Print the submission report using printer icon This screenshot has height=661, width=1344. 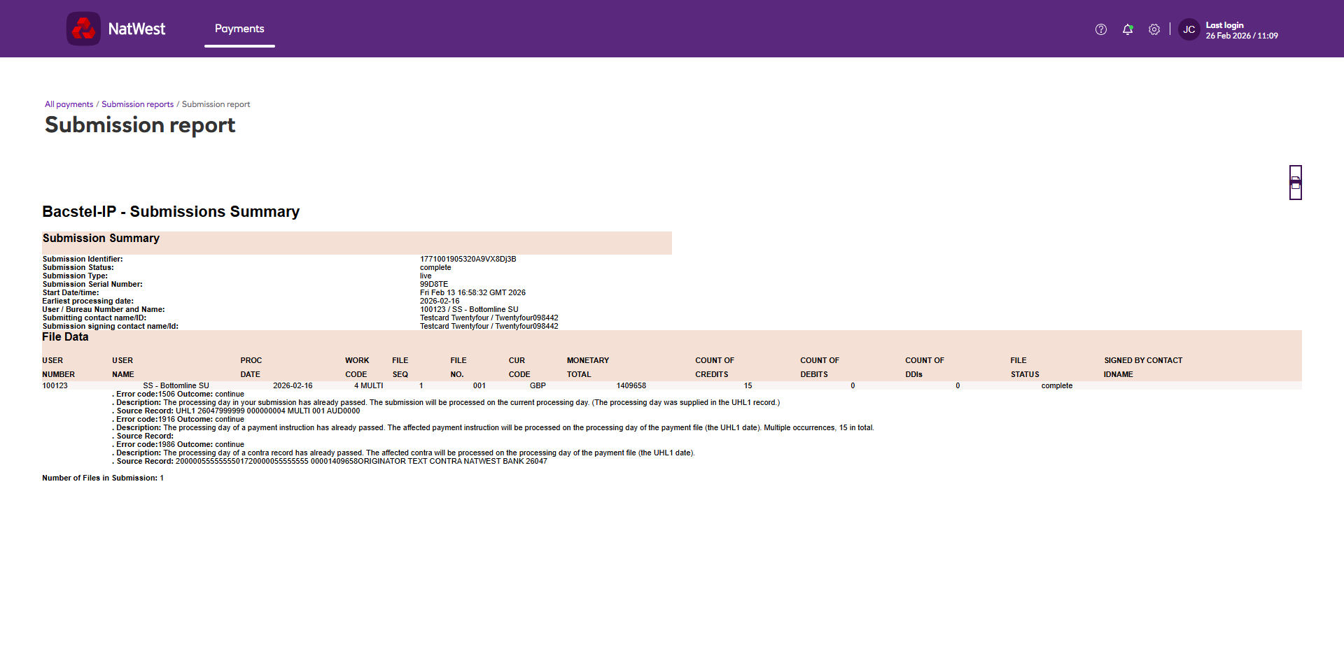1296,183
